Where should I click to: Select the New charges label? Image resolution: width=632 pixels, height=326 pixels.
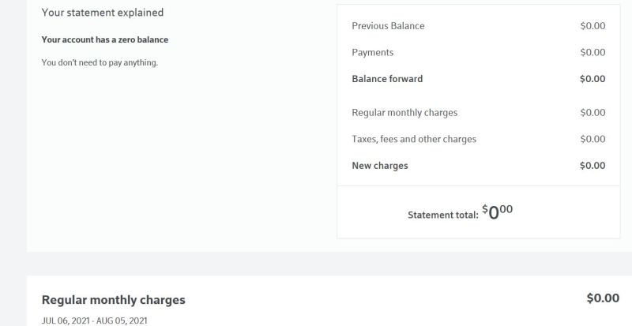pos(380,166)
